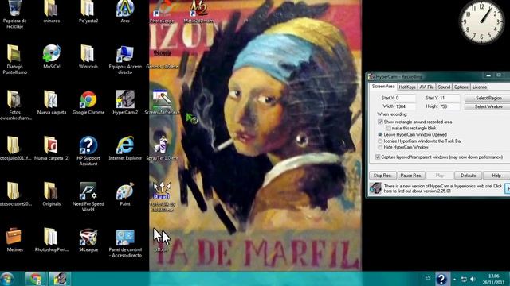510x286 pixels.
Task: Click the Height input field
Action: (449, 106)
